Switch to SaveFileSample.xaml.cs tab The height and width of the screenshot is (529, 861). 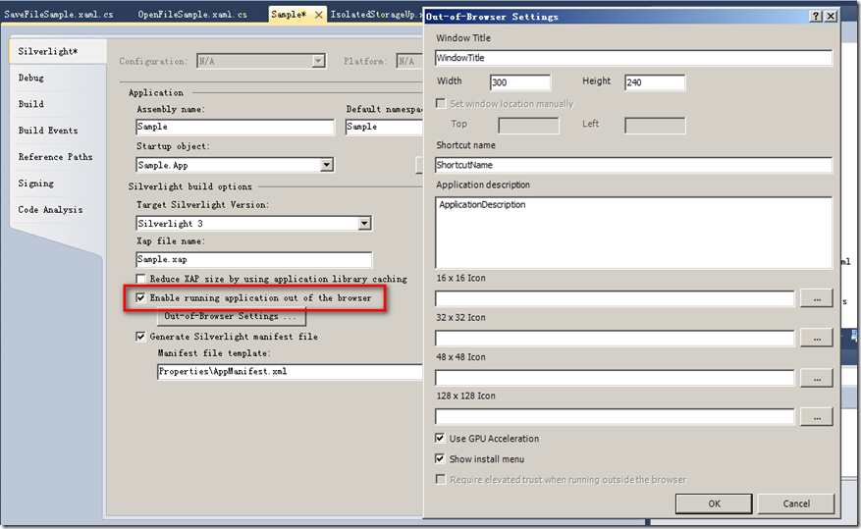[59, 15]
